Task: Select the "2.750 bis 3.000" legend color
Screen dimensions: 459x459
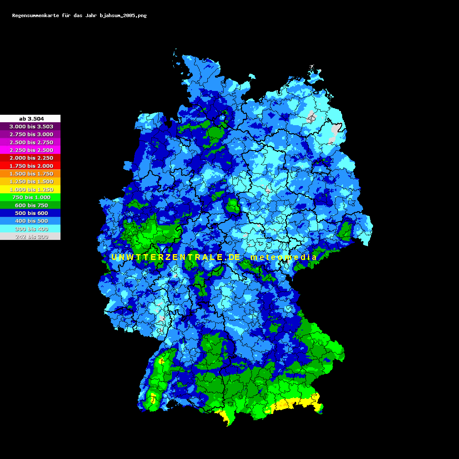Action: pyautogui.click(x=30, y=134)
